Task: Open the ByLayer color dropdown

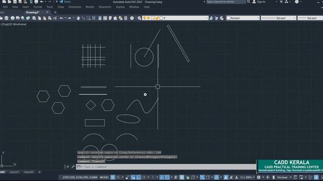Action: coord(243,18)
